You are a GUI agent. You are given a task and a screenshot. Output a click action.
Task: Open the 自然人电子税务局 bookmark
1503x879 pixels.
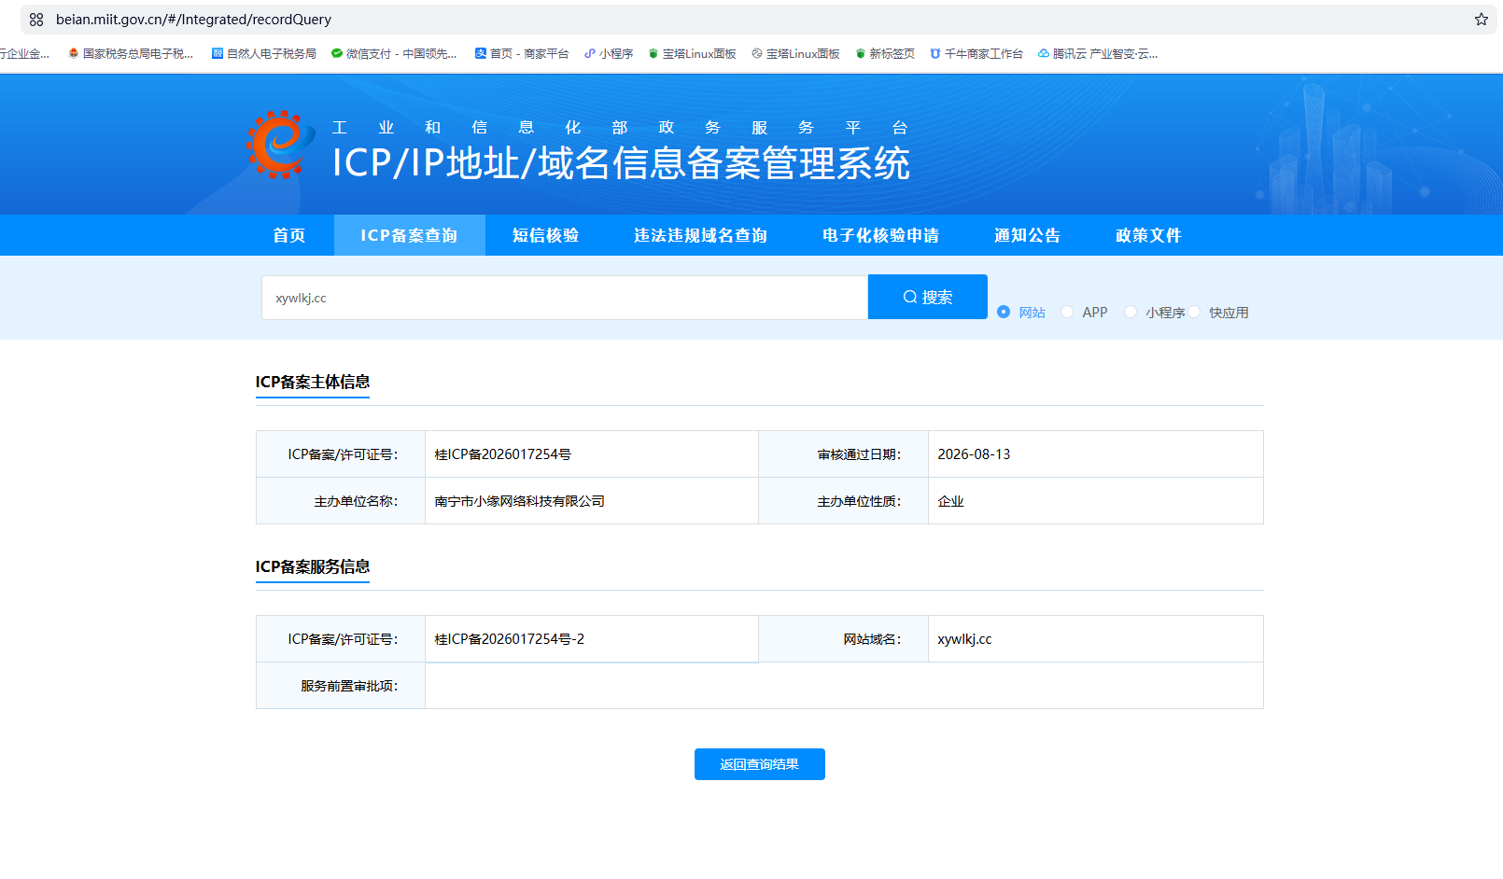264,54
